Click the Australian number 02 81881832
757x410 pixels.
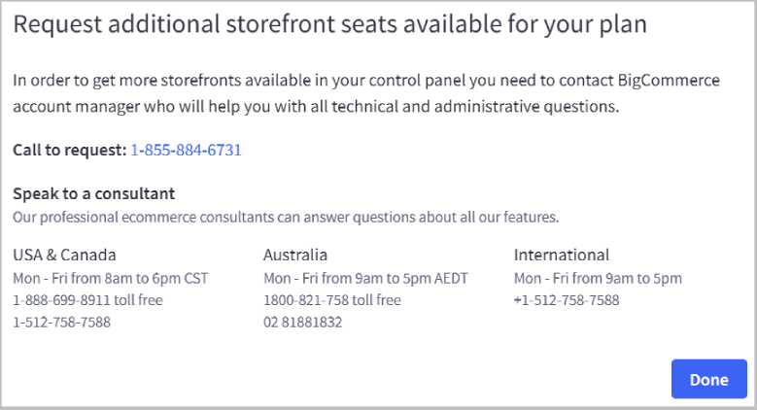[x=302, y=322]
